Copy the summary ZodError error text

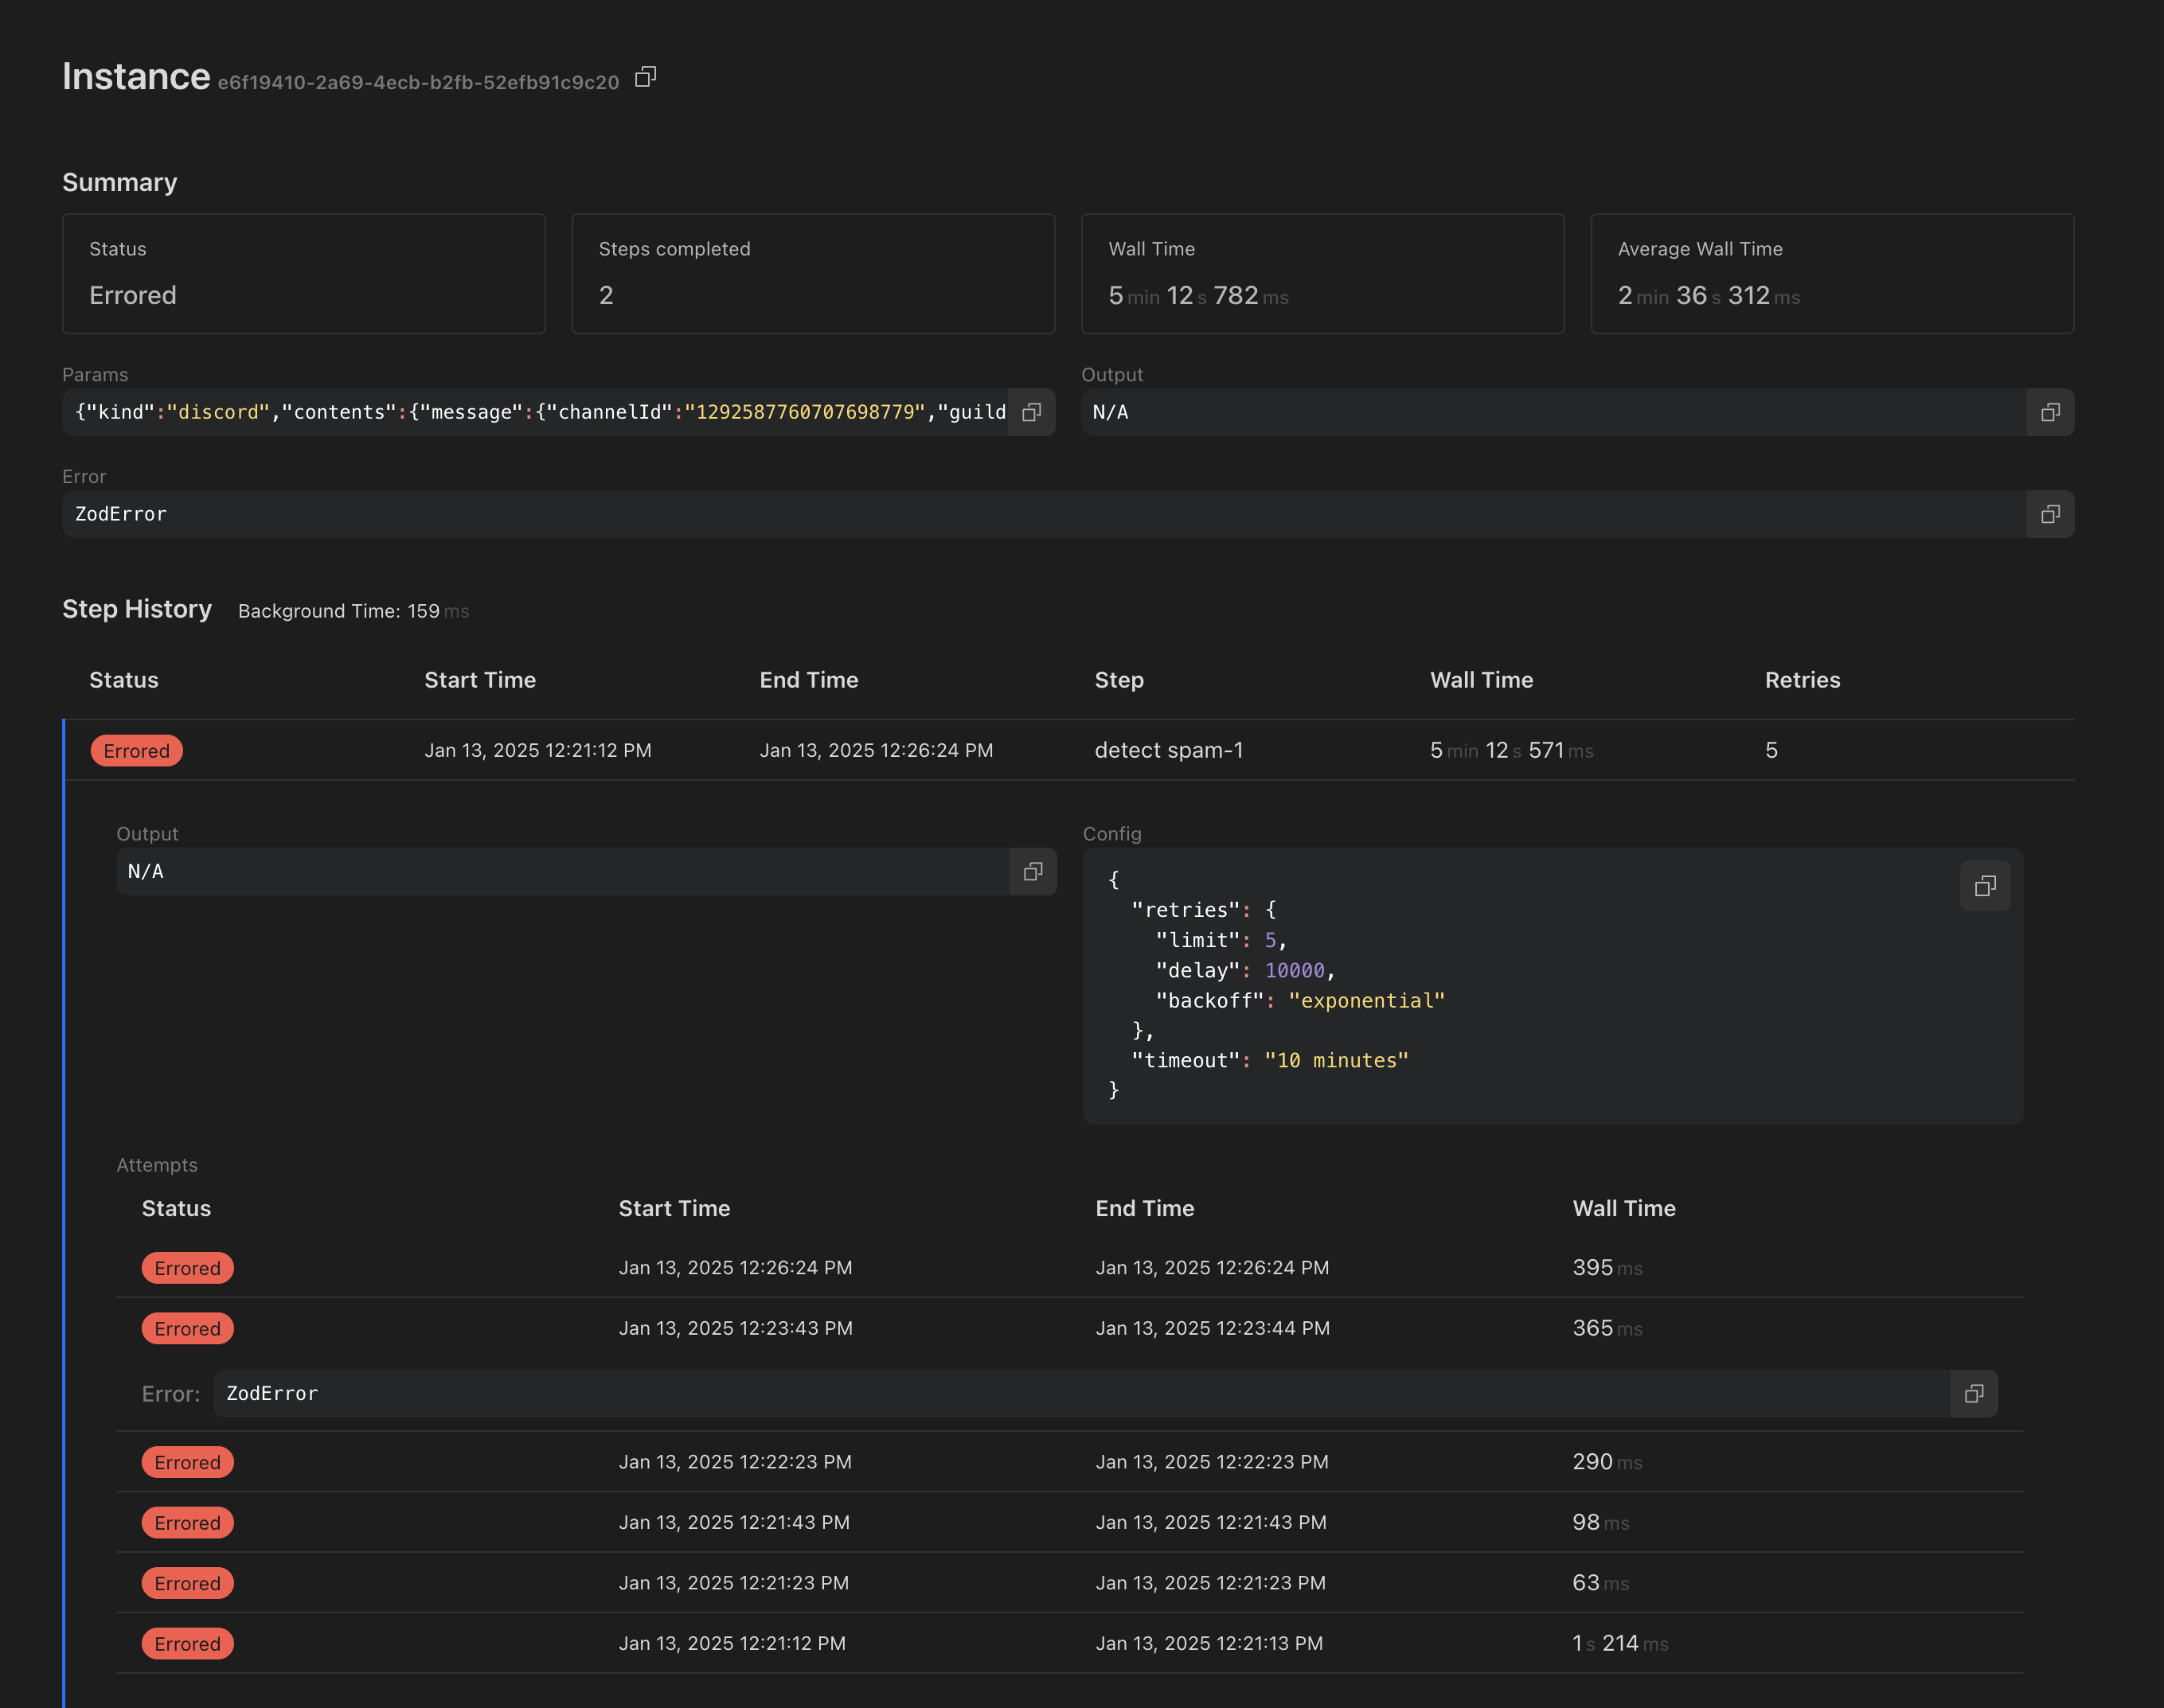click(2049, 514)
